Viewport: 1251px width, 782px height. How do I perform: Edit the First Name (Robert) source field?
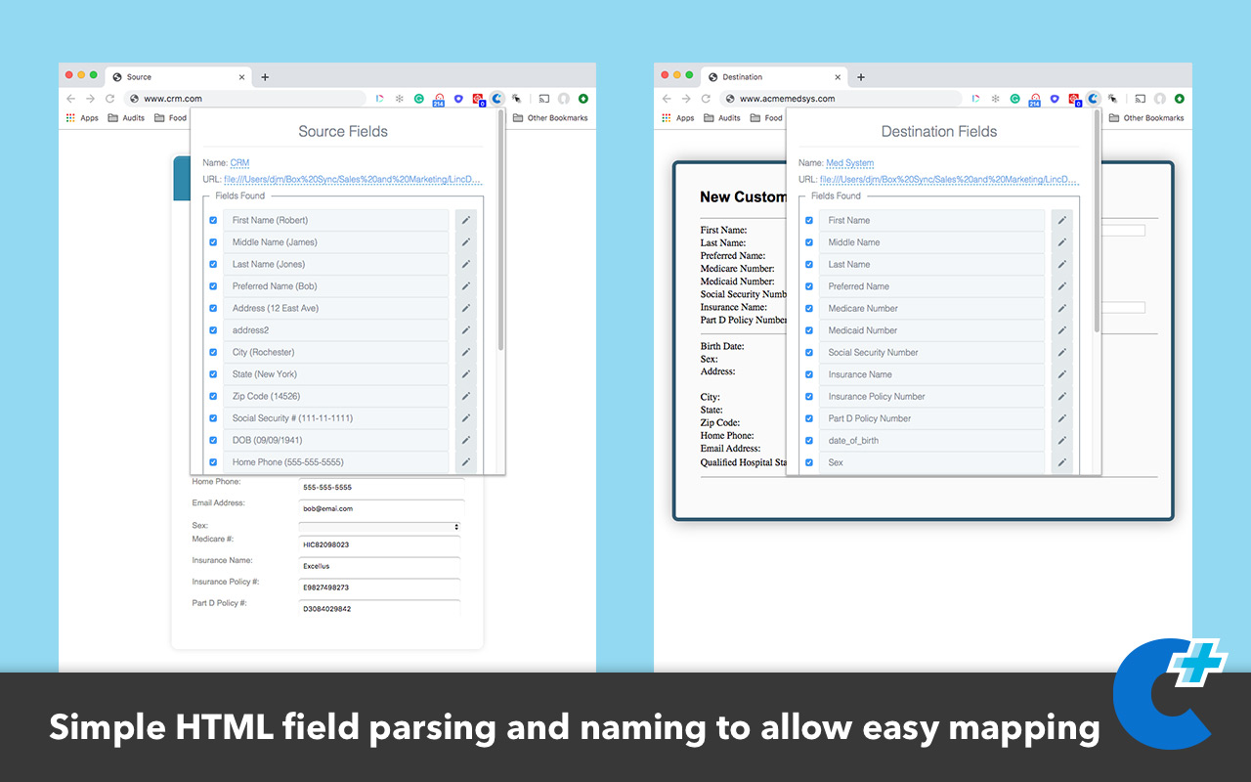click(x=466, y=220)
